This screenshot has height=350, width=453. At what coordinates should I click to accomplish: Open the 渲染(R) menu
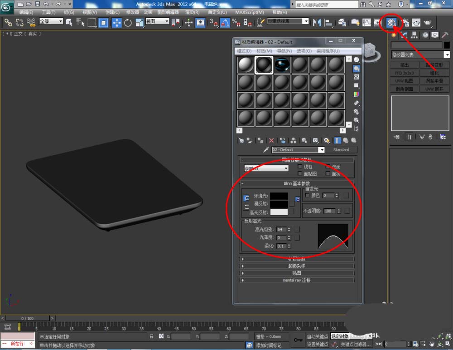(192, 12)
